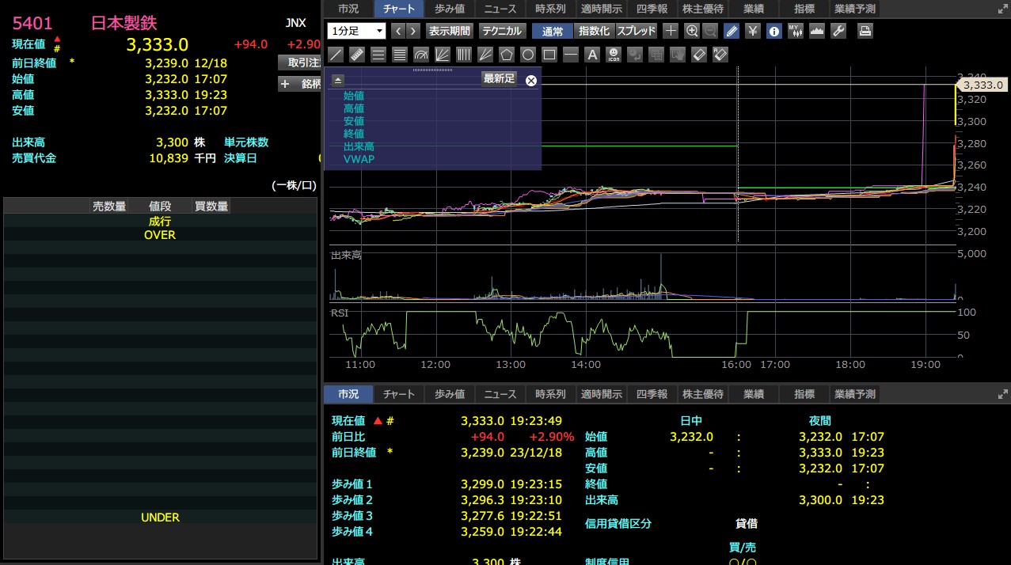Open the ニュース tab in top panel
Image resolution: width=1011 pixels, height=565 pixels.
click(x=500, y=9)
